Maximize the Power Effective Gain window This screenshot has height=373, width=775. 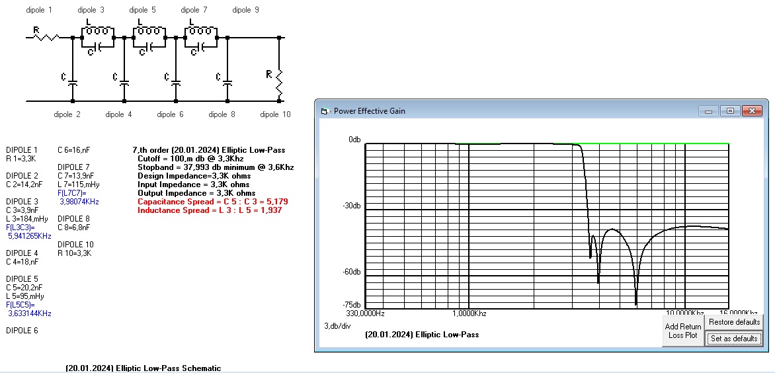[730, 111]
